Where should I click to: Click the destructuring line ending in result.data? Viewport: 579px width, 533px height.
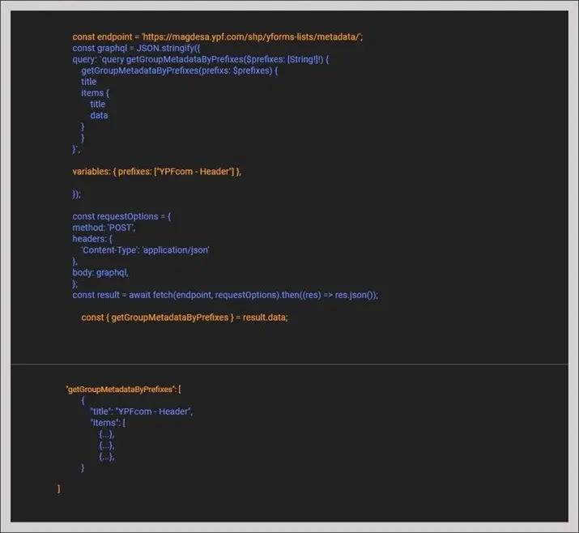185,318
